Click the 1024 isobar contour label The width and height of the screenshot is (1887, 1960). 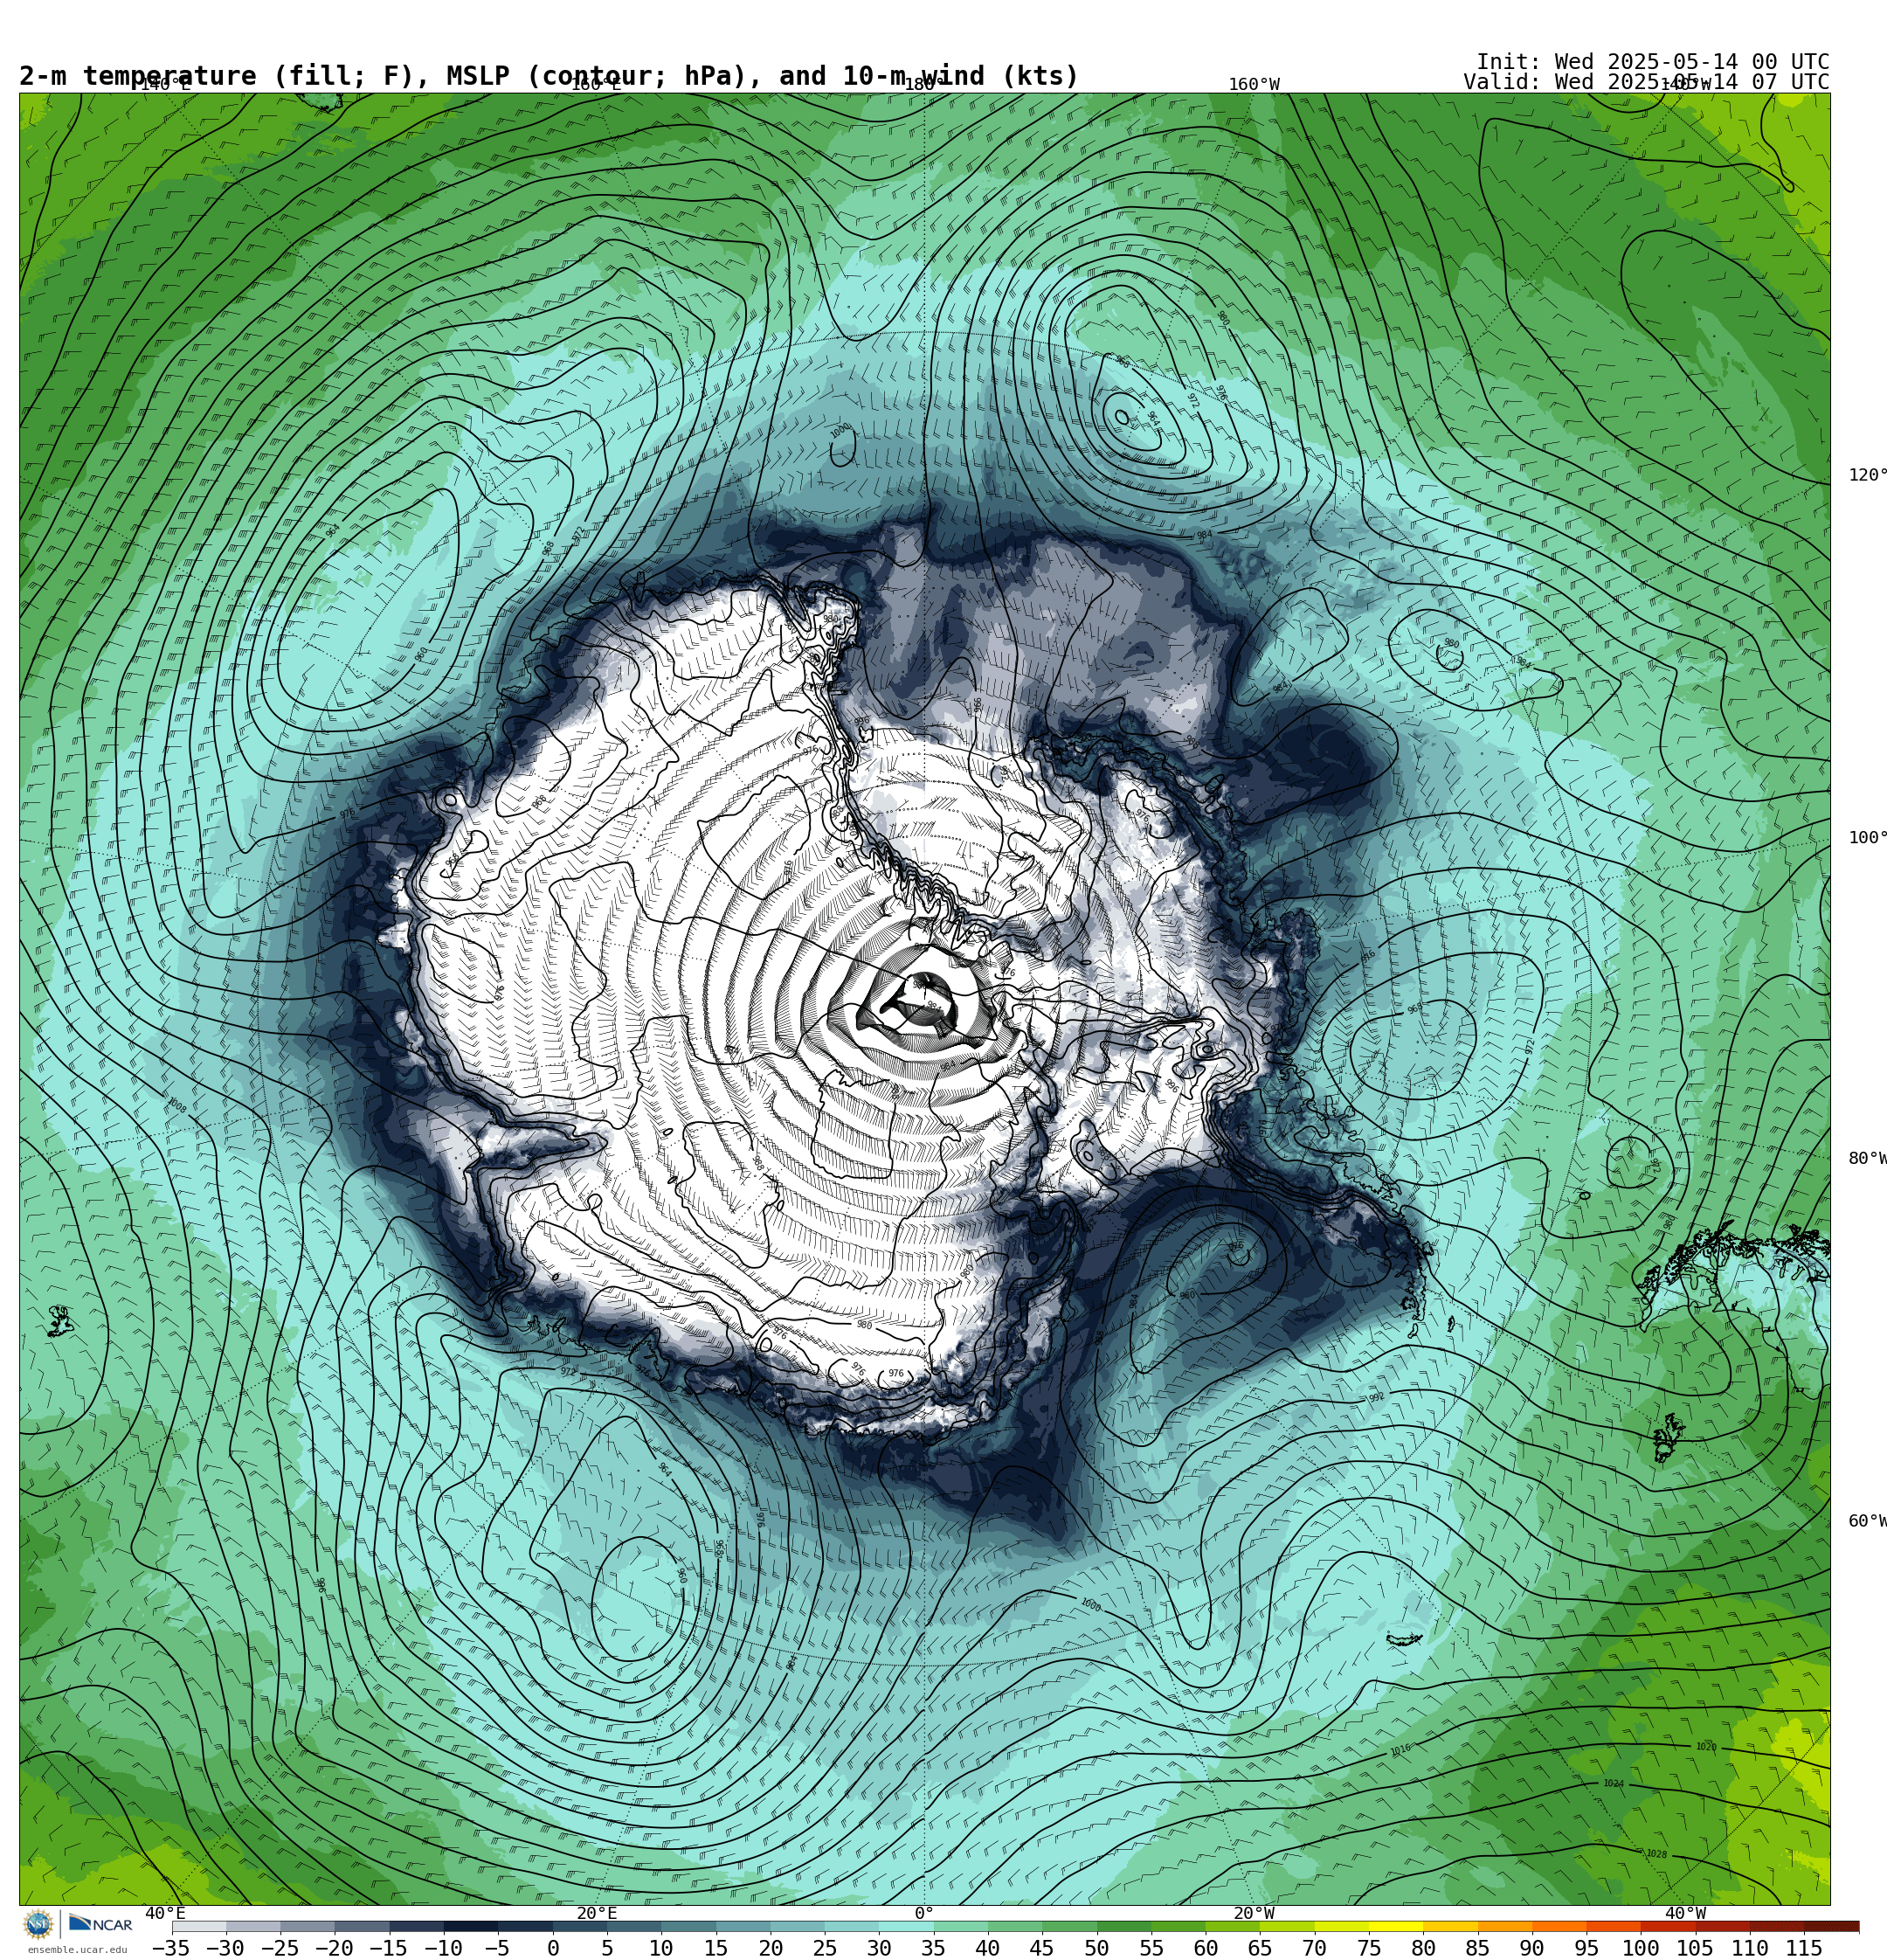(1614, 1784)
